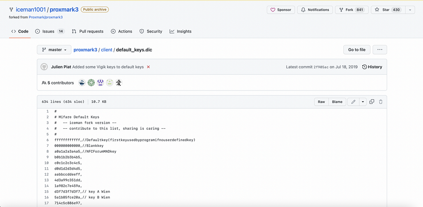Click Julien Piat's avatar in commit bar
The width and height of the screenshot is (423, 207).
(44, 67)
